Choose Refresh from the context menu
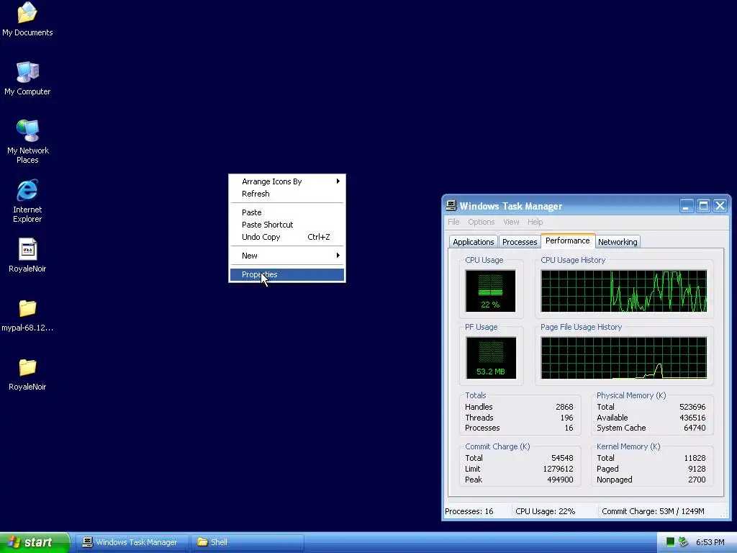 point(286,194)
